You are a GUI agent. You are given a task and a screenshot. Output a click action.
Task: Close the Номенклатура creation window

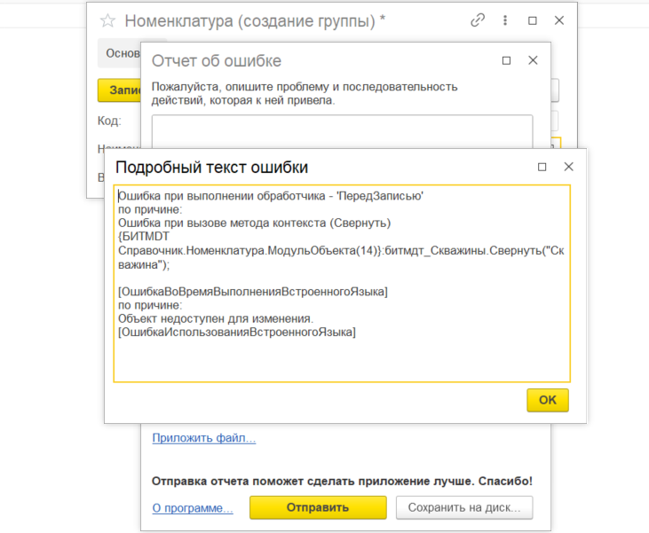click(559, 20)
